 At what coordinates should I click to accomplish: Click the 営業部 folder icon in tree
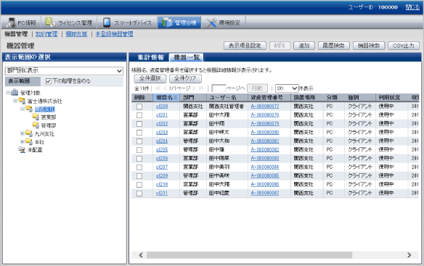coord(36,117)
